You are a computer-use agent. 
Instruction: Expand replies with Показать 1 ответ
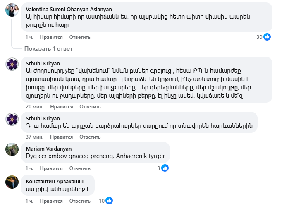(48, 49)
